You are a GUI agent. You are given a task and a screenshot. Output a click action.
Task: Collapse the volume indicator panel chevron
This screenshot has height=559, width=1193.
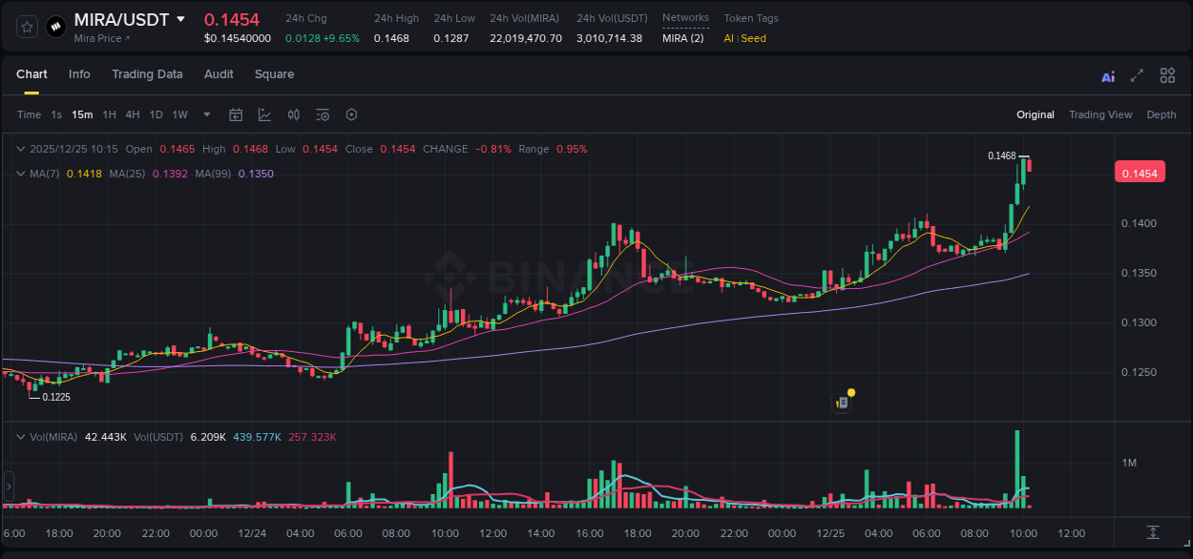point(20,436)
